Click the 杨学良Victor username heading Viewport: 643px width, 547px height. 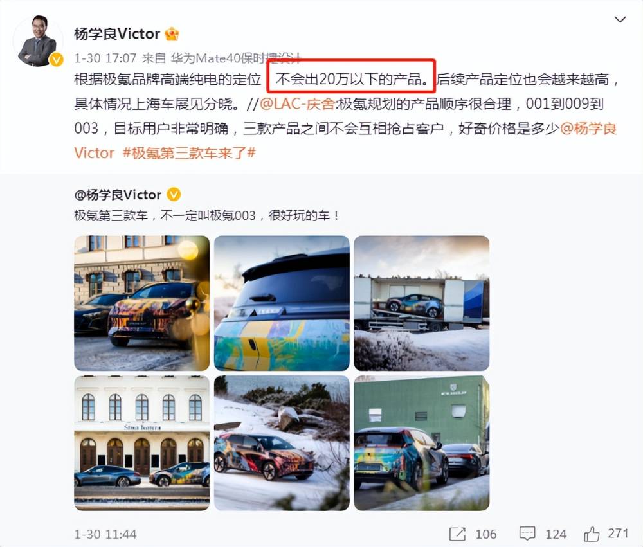click(117, 33)
